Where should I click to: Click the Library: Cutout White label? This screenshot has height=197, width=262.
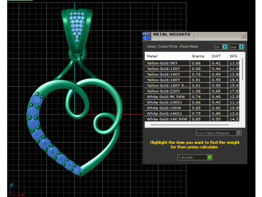[x=172, y=47]
